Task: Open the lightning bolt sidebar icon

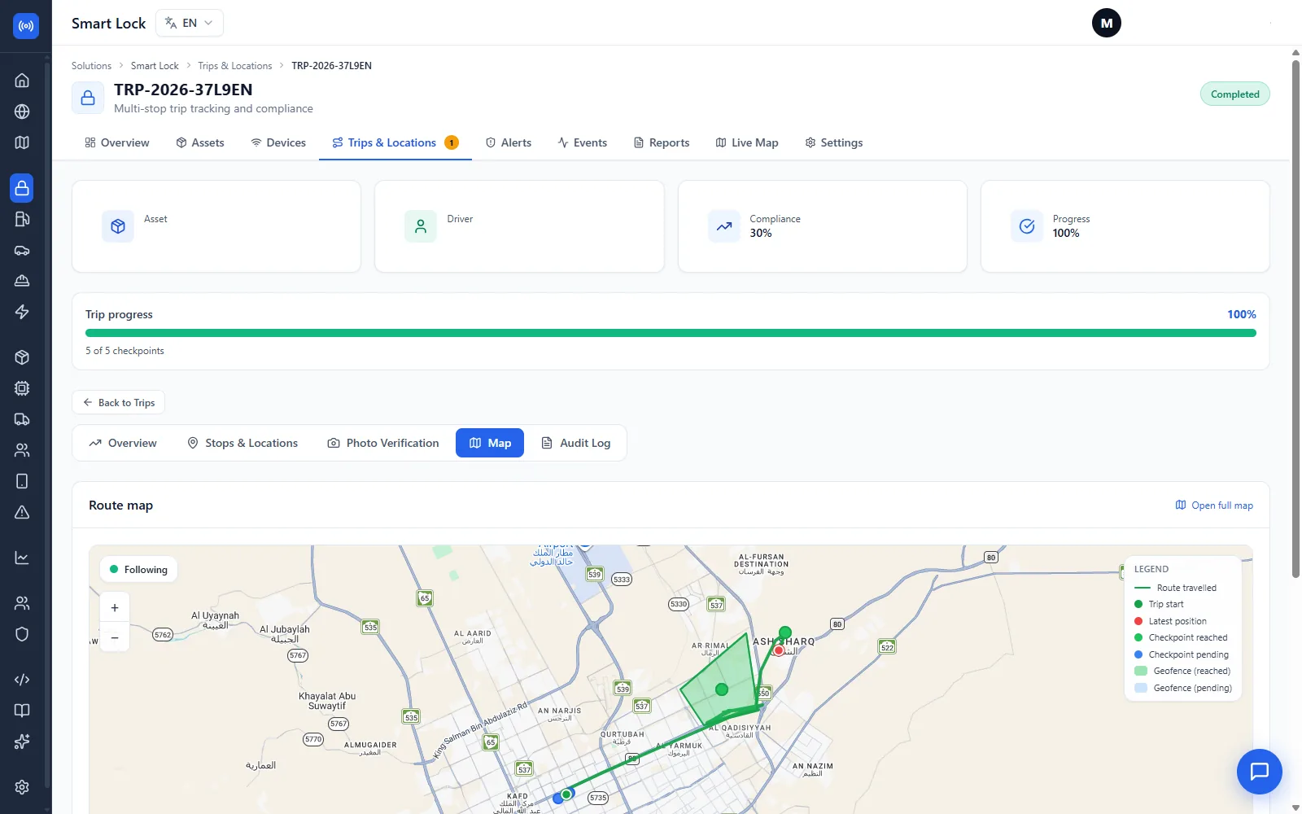Action: click(22, 312)
